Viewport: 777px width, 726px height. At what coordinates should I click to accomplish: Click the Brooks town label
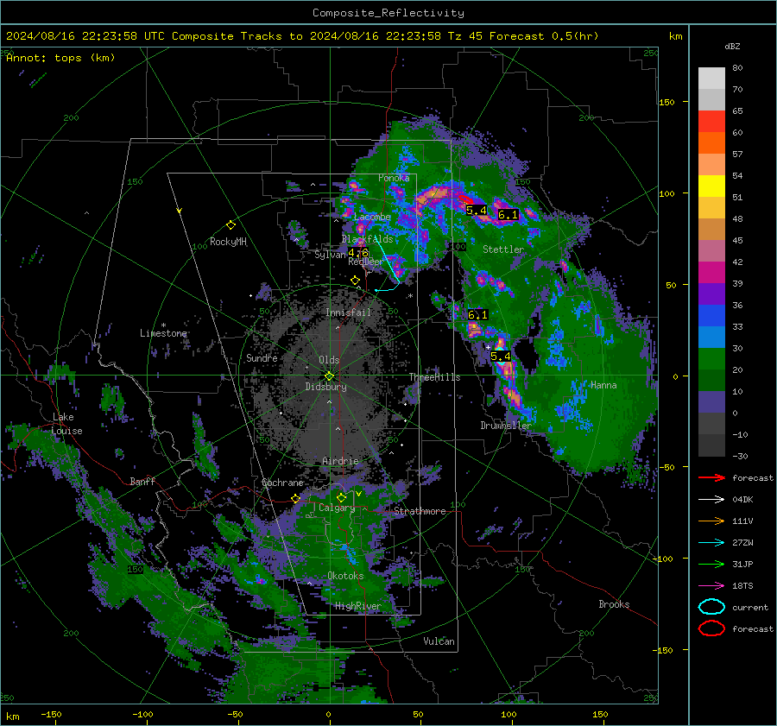pos(614,604)
